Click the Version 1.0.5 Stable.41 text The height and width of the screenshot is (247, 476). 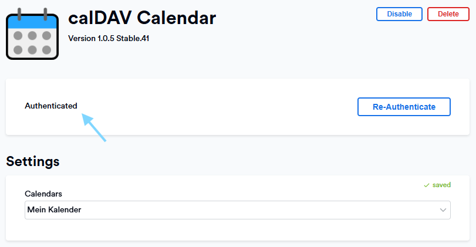(x=109, y=39)
